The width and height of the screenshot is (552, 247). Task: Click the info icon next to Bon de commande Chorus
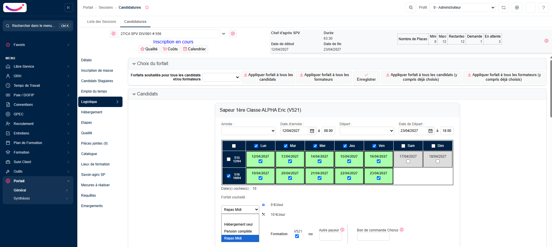tap(402, 230)
